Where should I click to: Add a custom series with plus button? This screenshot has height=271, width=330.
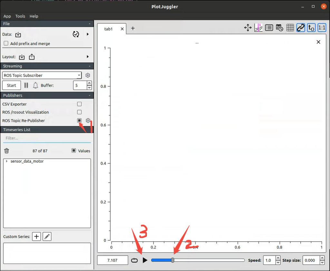pos(36,236)
